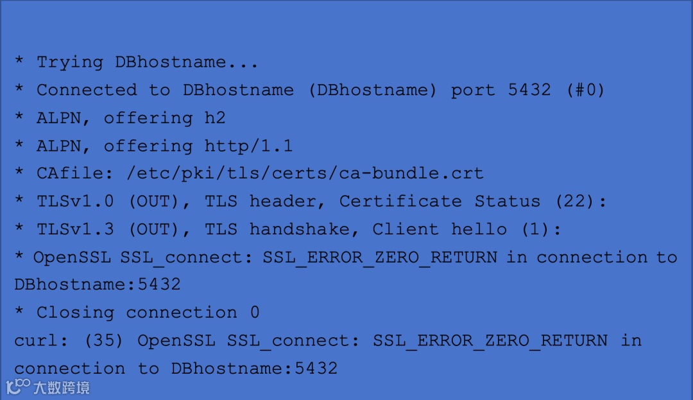This screenshot has width=693, height=400.
Task: Select the port number 5432 before (#0)
Action: coord(529,90)
